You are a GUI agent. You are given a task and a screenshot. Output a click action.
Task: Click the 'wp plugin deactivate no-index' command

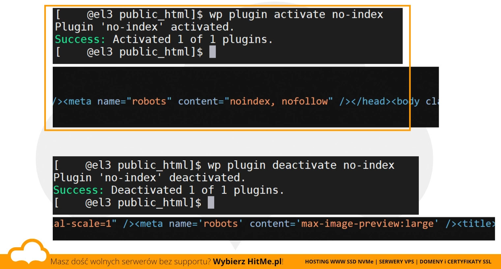tap(301, 165)
